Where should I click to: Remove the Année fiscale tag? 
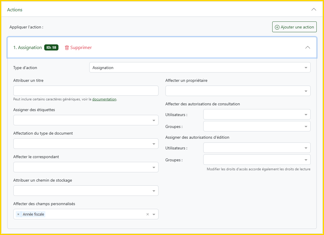click(x=18, y=214)
